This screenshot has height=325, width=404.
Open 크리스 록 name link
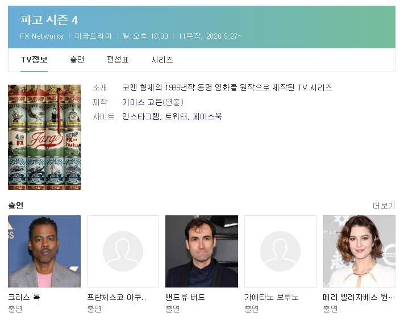(24, 297)
